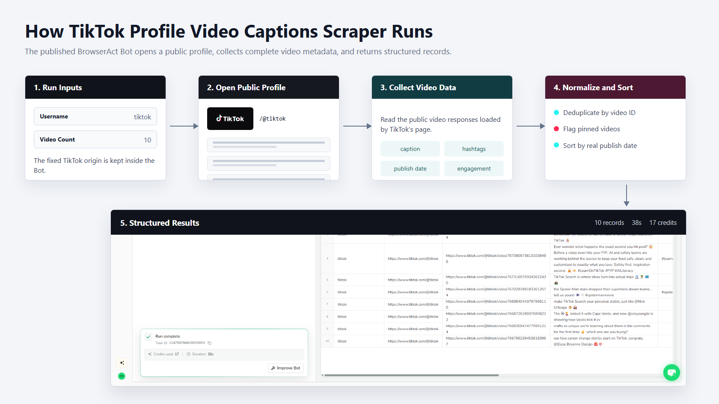Viewport: 719px width, 404px height.
Task: Click the Video Count input field
Action: (x=95, y=139)
